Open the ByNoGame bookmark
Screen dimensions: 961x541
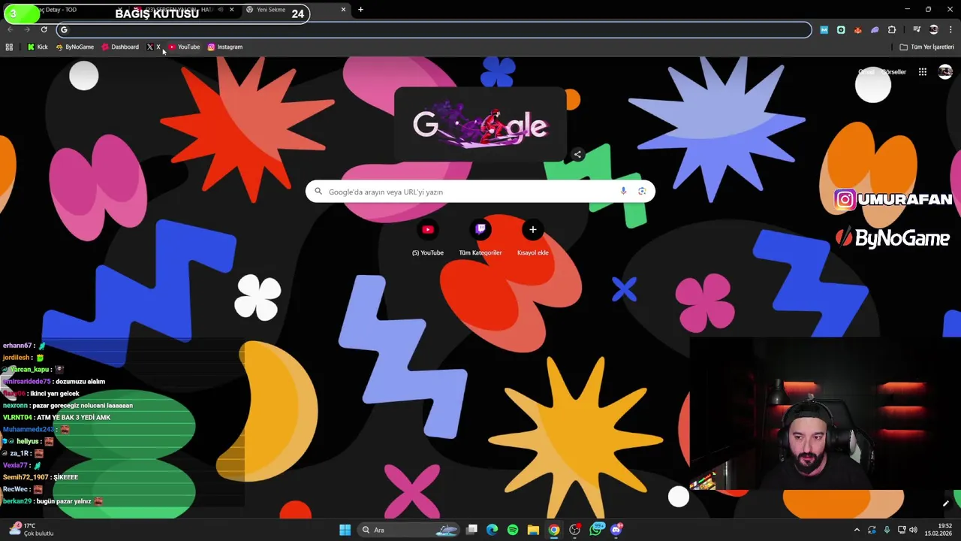pyautogui.click(x=74, y=47)
